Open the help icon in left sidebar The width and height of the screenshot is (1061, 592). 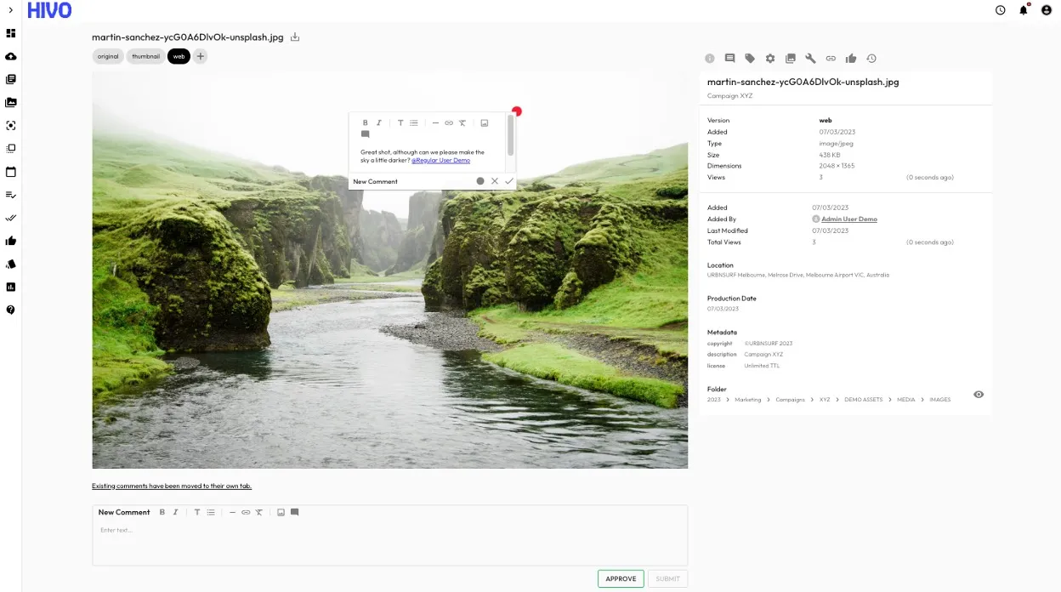coord(11,310)
